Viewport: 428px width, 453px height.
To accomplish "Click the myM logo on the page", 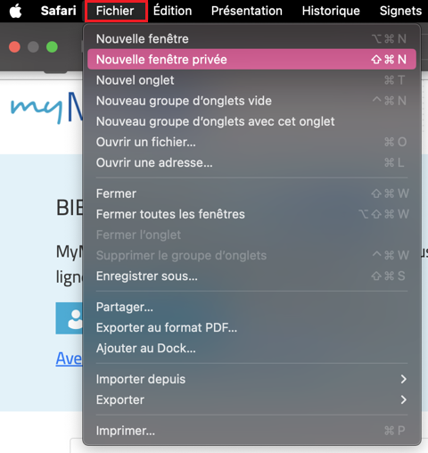I will tap(47, 108).
